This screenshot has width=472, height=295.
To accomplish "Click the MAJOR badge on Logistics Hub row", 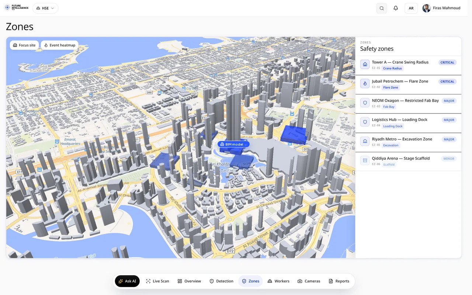I will click(449, 120).
